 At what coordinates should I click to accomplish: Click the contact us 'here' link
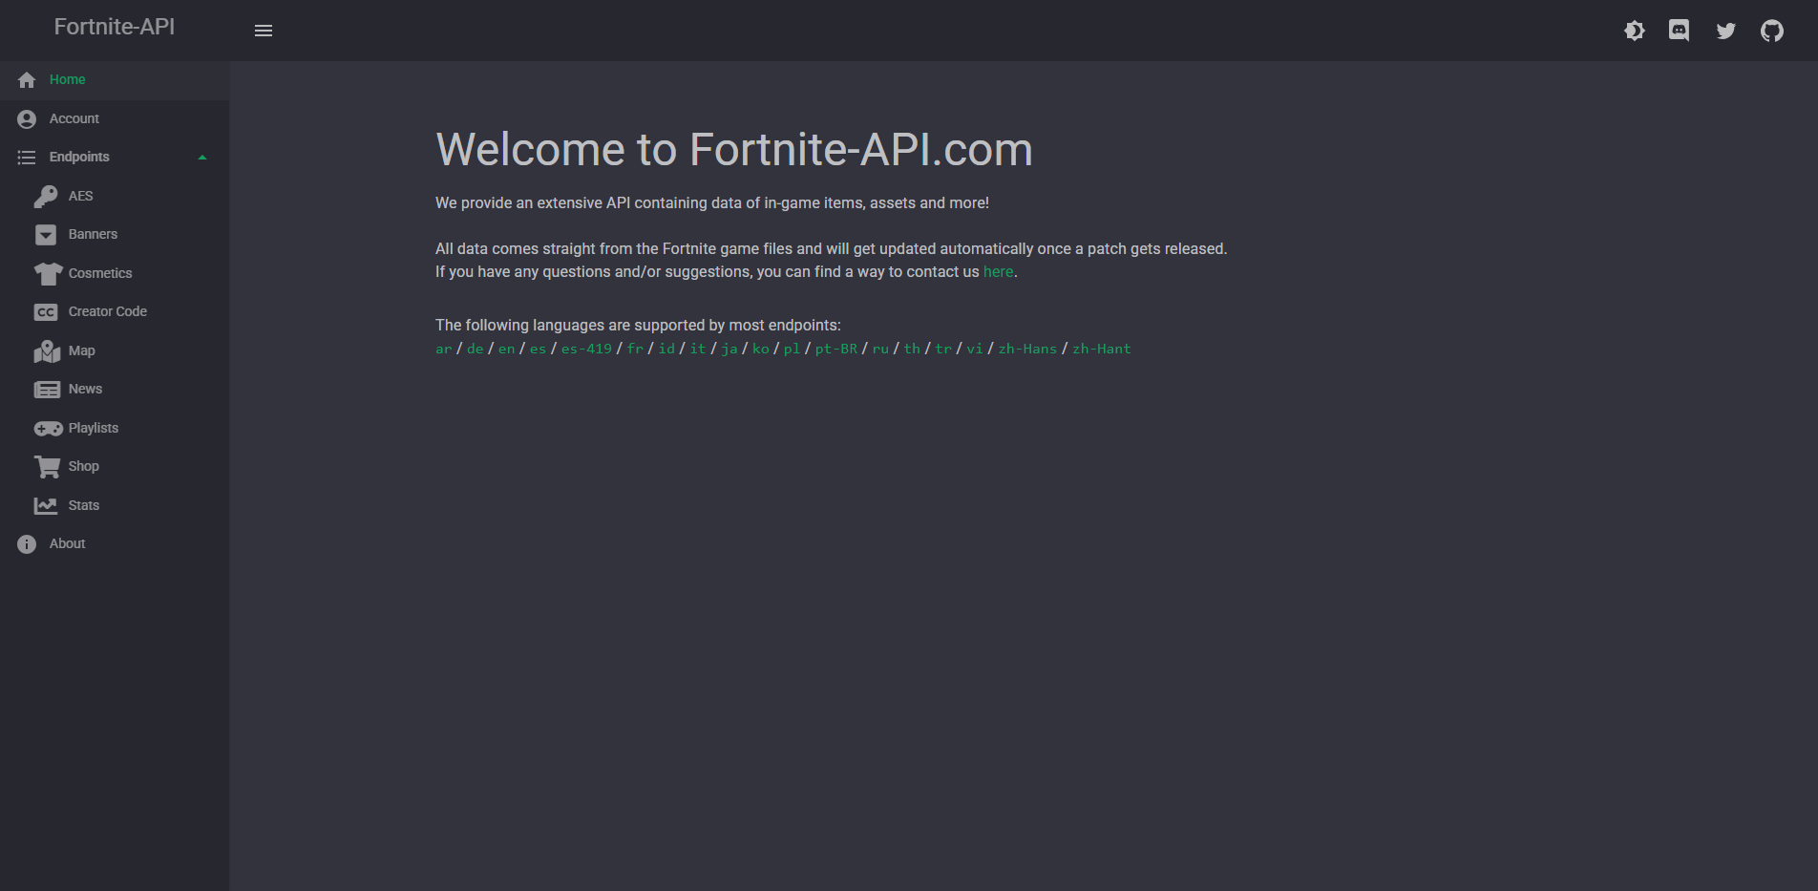(x=997, y=271)
